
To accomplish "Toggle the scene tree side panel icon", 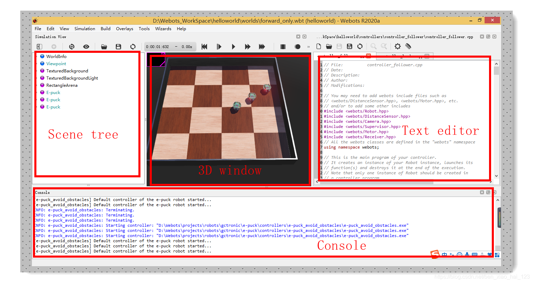I will pyautogui.click(x=39, y=47).
